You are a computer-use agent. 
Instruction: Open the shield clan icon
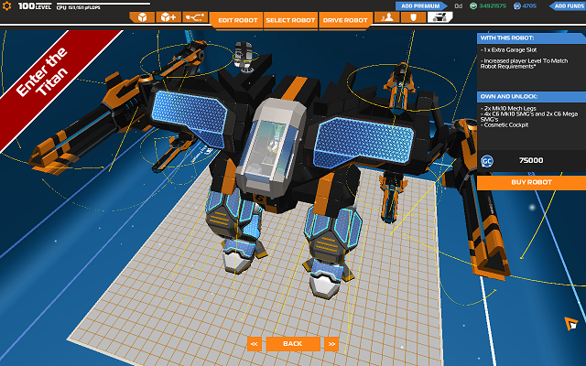(413, 17)
